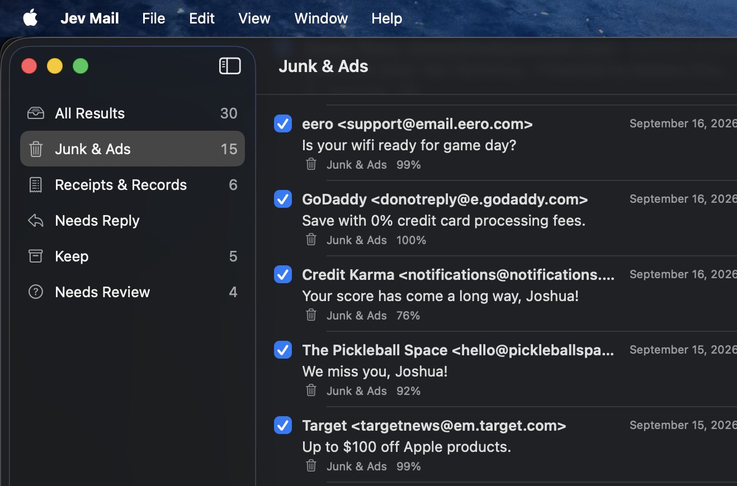Click the 92% confidence label on Pickleball Space
737x486 pixels.
[x=408, y=391]
